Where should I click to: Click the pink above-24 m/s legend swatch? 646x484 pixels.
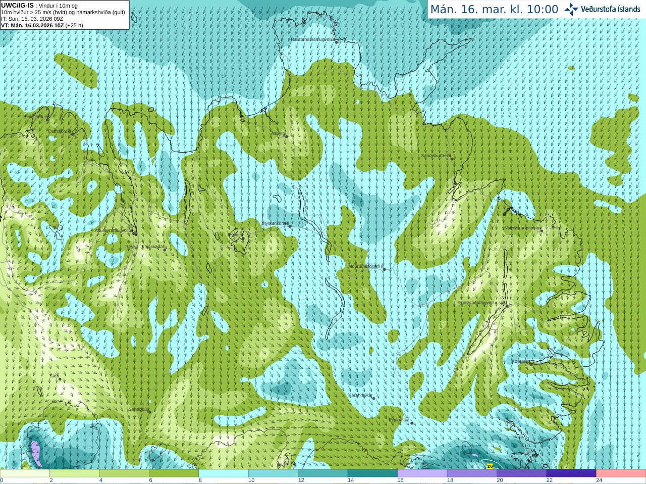coord(621,473)
